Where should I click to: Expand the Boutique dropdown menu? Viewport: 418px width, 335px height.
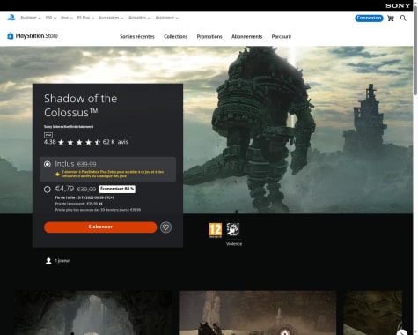coord(31,18)
